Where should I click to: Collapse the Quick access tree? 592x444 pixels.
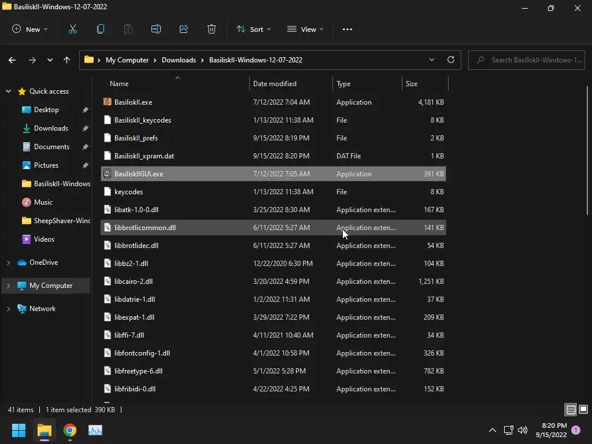click(x=8, y=91)
